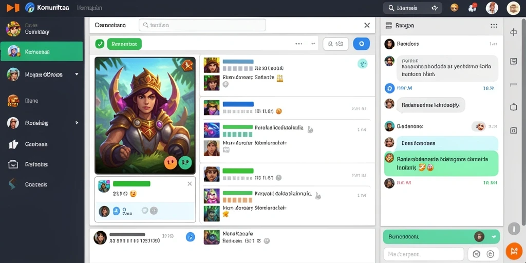Click the teal circular icon in the first list row
Screen dimensions: 526x263
tap(362, 63)
